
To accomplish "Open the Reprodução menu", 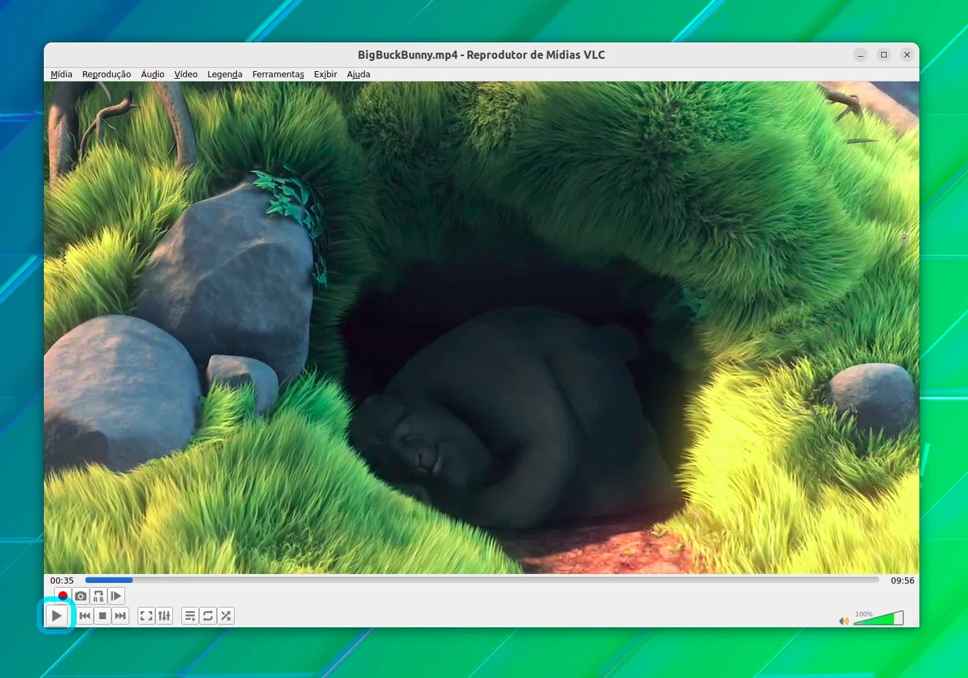I will 107,74.
